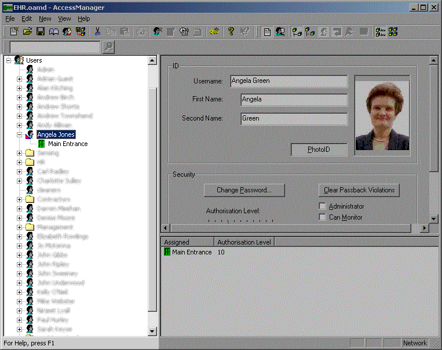Click the Save floppy disk icon
This screenshot has width=442, height=350.
coord(41,32)
